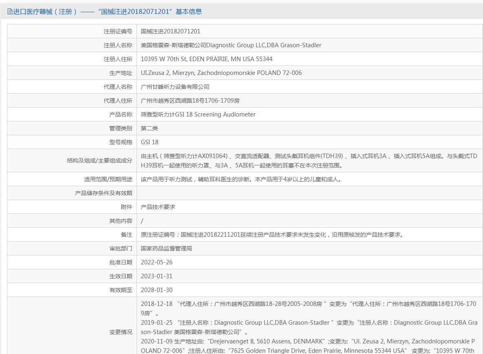Click the label 代理人名称
The height and width of the screenshot is (354, 483).
[x=118, y=87]
